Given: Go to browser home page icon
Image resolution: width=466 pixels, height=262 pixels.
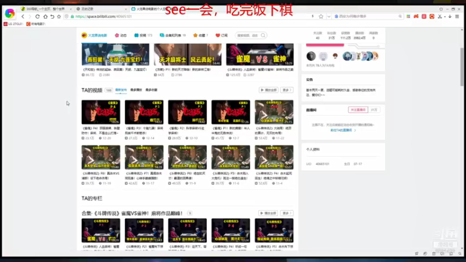Looking at the screenshot, I should tap(45, 17).
